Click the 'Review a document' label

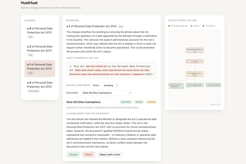tap(78, 85)
